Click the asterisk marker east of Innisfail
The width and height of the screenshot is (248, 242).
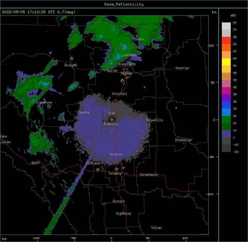(x=144, y=87)
